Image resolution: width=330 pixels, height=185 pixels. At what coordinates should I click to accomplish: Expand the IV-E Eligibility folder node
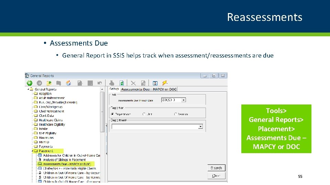32,133
